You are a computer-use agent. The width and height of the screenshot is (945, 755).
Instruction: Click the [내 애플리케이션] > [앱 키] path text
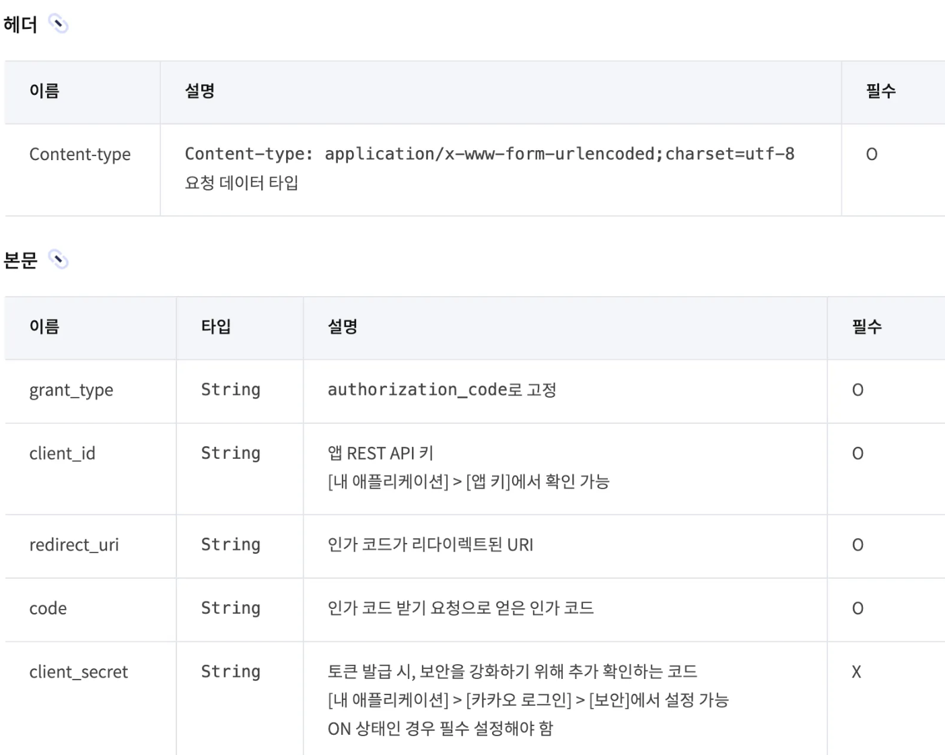click(x=468, y=482)
